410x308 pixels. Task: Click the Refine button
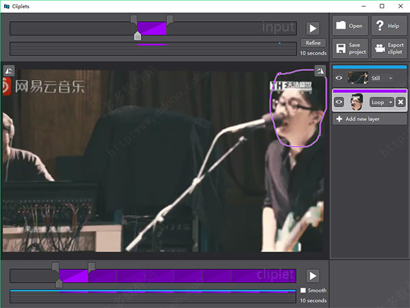point(313,43)
